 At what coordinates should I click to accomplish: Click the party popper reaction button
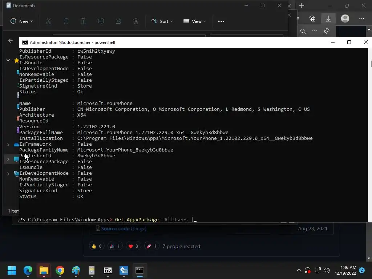click(x=115, y=246)
